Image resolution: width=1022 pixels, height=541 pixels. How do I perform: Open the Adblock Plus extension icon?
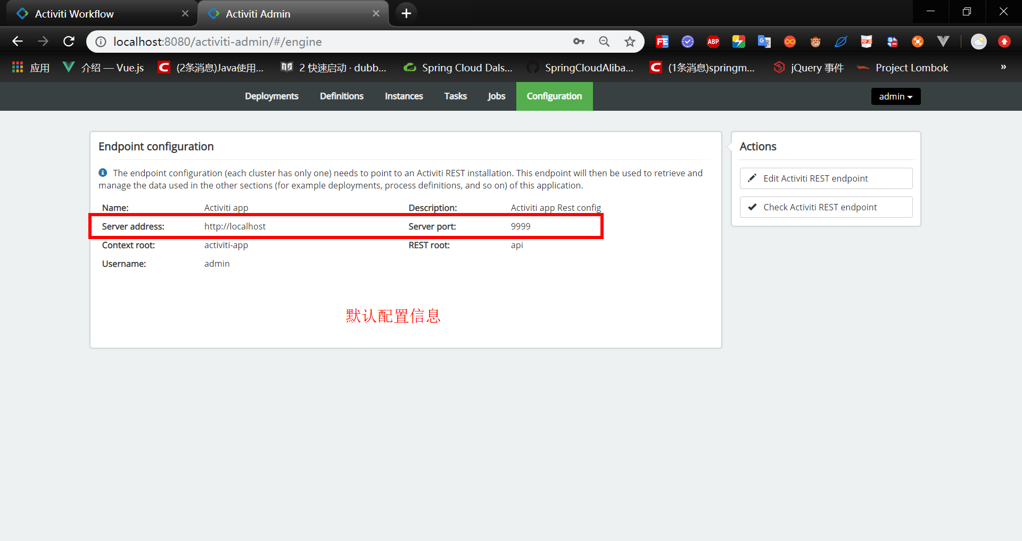point(713,42)
